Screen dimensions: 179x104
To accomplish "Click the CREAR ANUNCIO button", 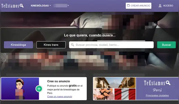I will point(138,6).
